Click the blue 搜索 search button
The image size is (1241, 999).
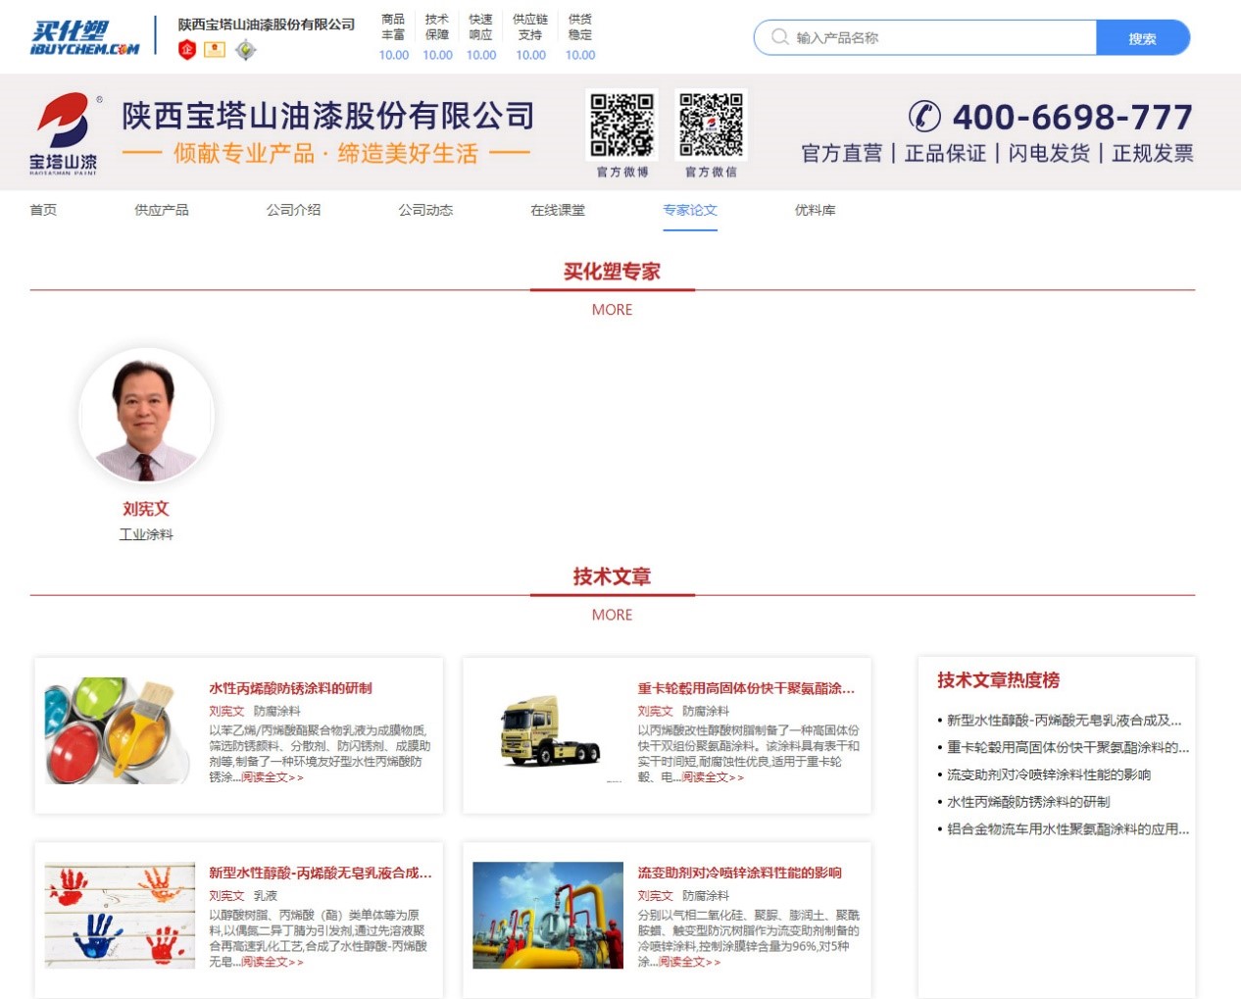(1143, 38)
